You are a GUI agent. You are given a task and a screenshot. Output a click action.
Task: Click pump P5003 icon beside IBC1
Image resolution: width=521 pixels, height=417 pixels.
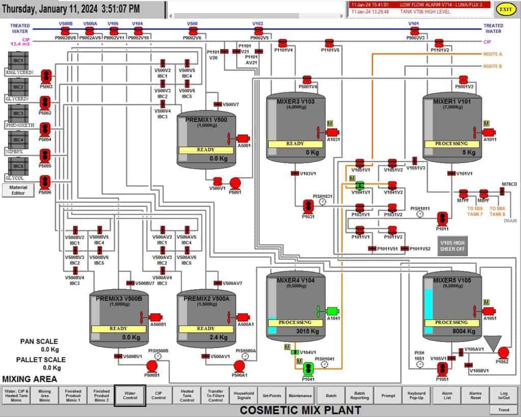pos(46,75)
